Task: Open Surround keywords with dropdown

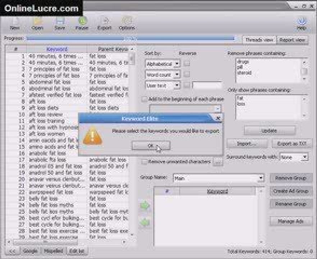Action: 305,157
